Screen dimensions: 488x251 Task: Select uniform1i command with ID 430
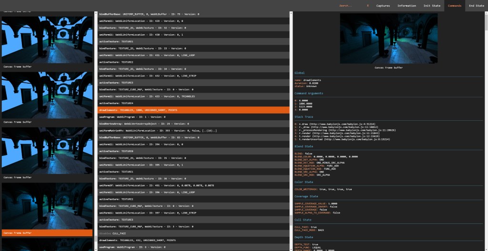pyautogui.click(x=193, y=35)
